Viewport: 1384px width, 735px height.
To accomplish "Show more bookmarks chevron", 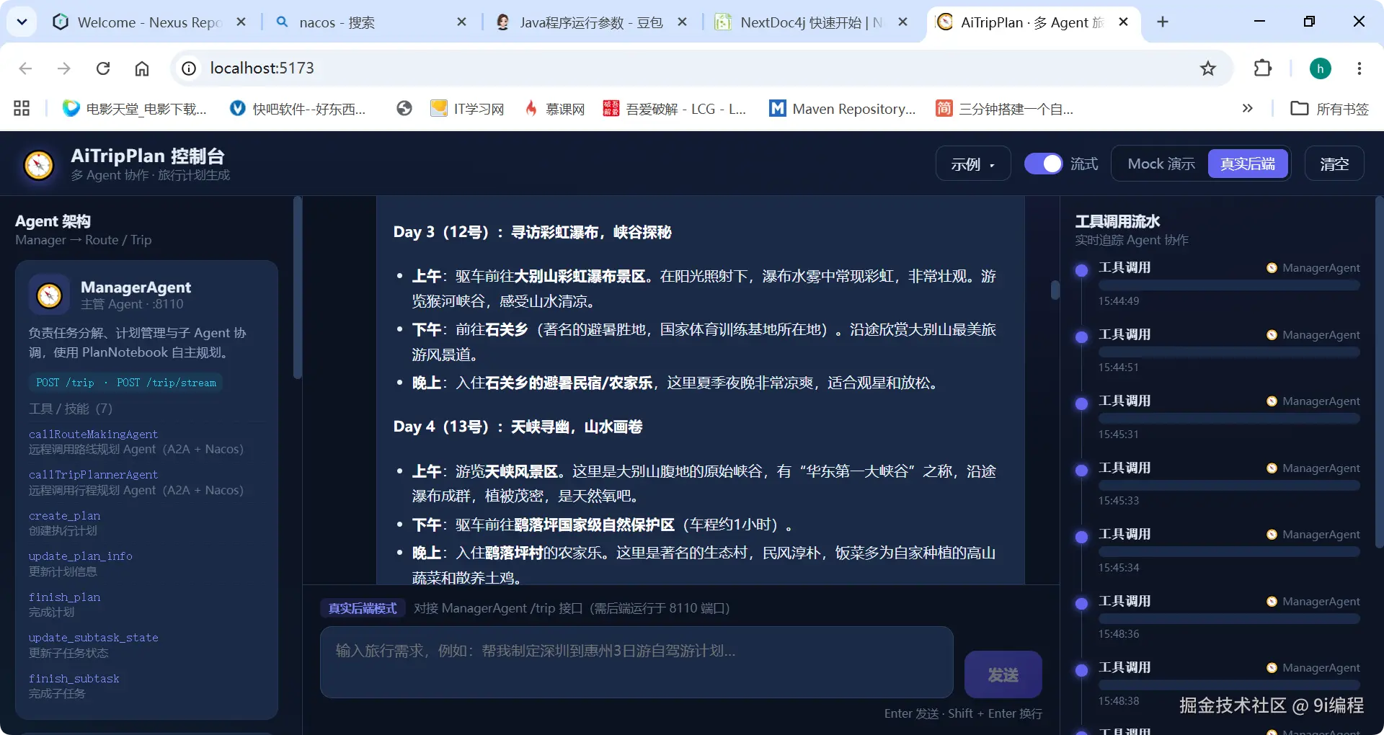I will pos(1248,109).
